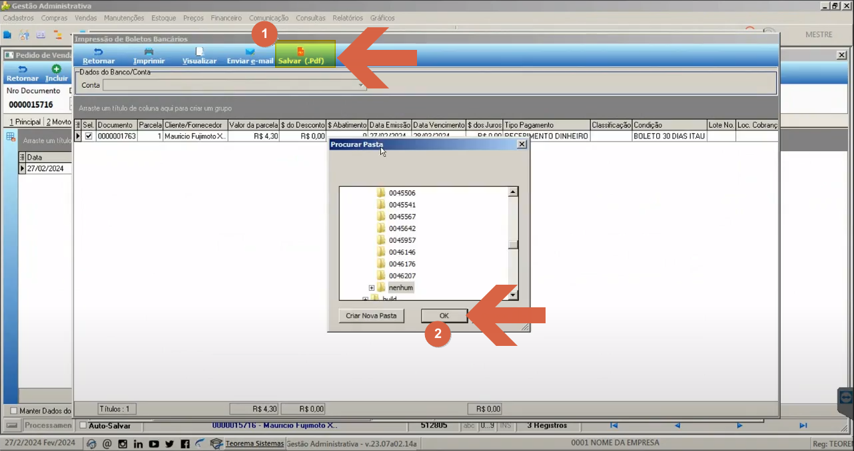Viewport: 854px width, 451px height.
Task: Open Twitter icon in status bar
Action: coord(169,444)
